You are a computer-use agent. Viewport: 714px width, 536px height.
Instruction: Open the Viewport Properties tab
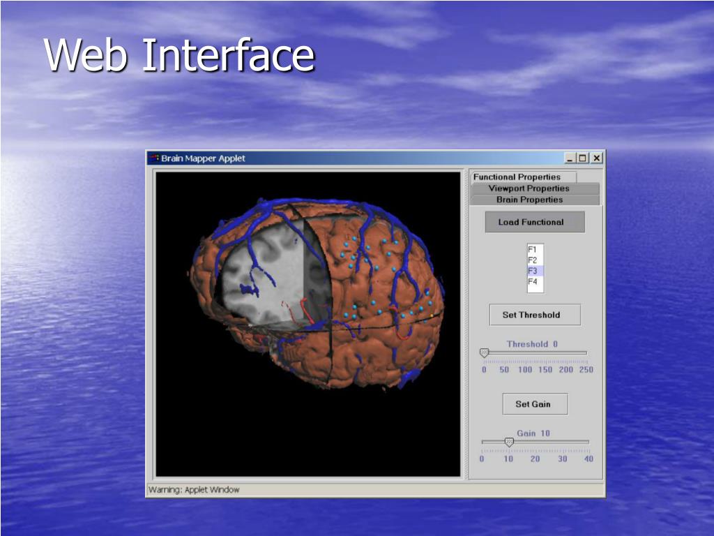pyautogui.click(x=535, y=188)
